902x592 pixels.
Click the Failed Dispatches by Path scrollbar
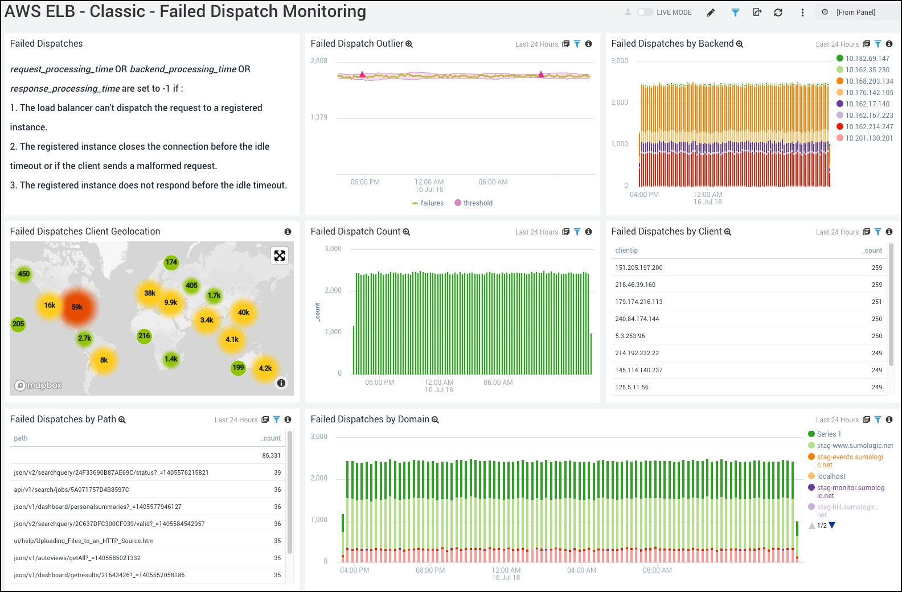(290, 493)
